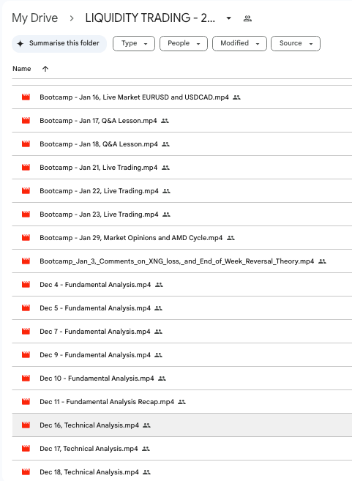The height and width of the screenshot is (481, 352).
Task: Click video icon of Dec 16, Technical Analysis.mp4
Action: [26, 425]
